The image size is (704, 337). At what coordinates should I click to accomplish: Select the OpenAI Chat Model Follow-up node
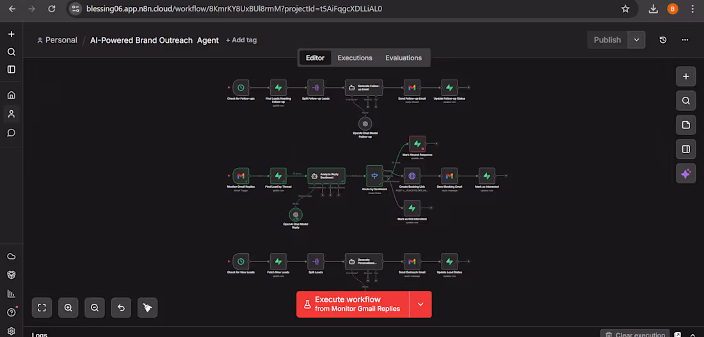[365, 123]
